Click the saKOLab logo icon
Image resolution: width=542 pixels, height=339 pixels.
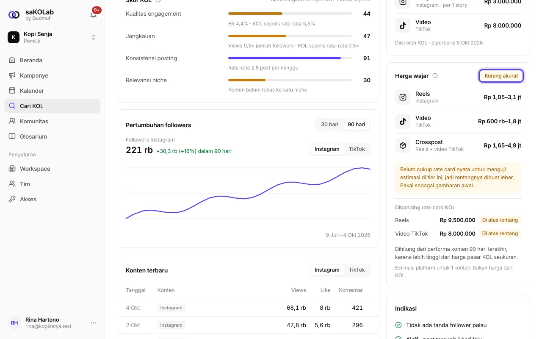[x=14, y=15]
